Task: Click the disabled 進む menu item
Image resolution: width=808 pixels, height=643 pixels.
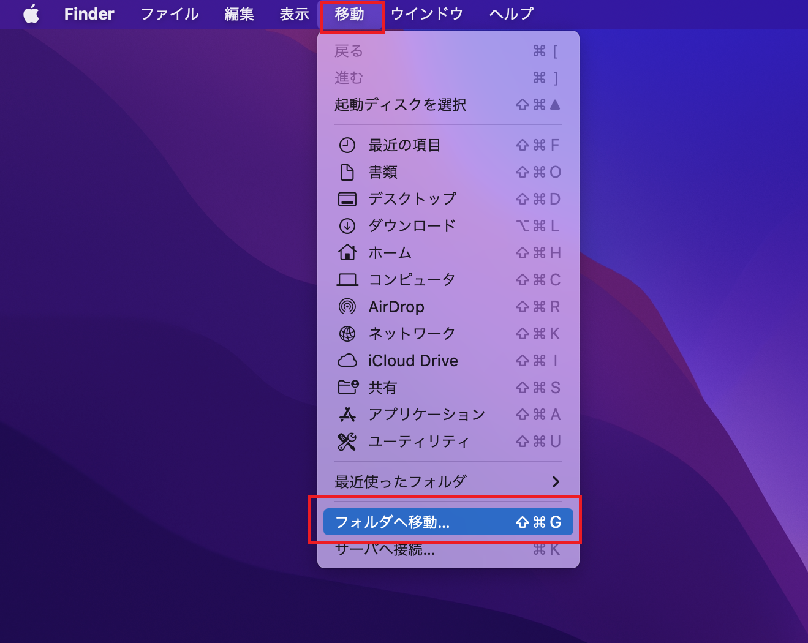Action: 448,78
